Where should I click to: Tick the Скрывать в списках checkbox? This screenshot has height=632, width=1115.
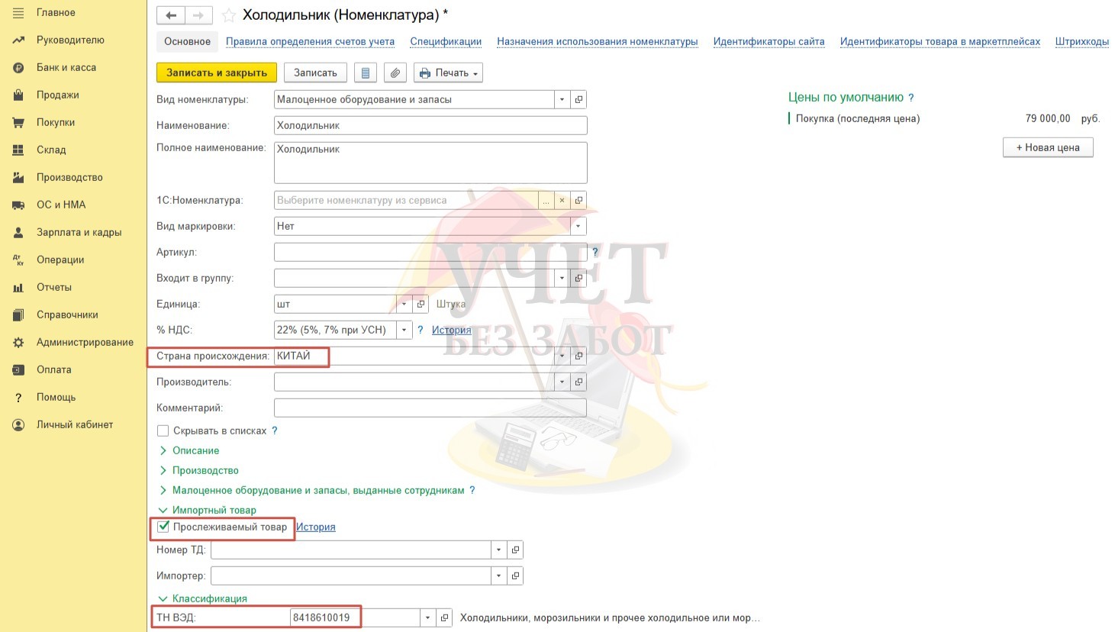pos(163,430)
